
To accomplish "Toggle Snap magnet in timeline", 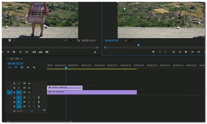I will pyautogui.click(x=16, y=68).
